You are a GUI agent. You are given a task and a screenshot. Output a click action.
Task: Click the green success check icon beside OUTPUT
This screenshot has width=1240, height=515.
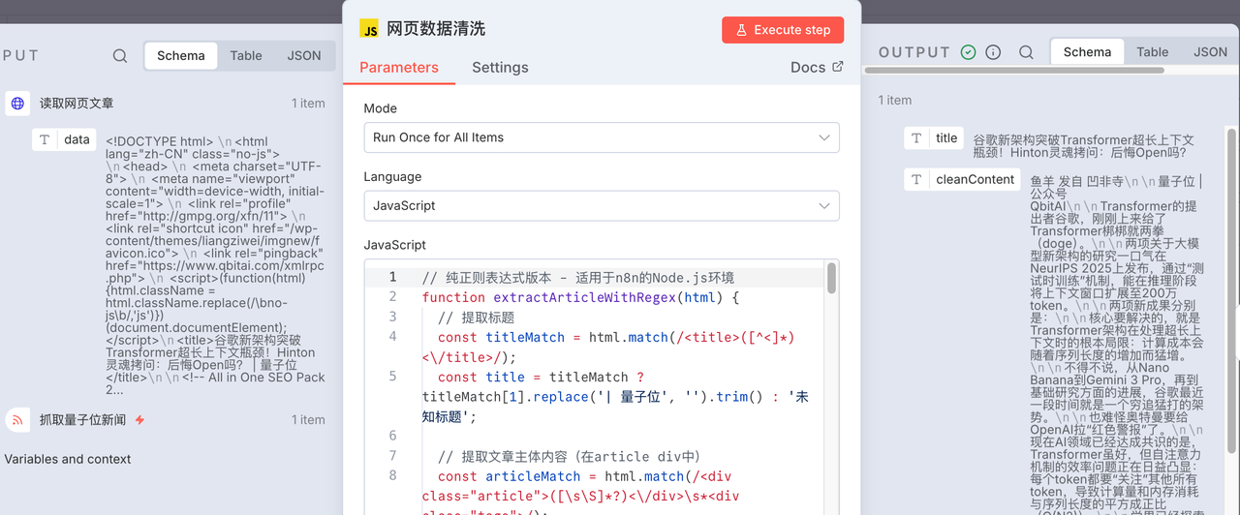(968, 52)
